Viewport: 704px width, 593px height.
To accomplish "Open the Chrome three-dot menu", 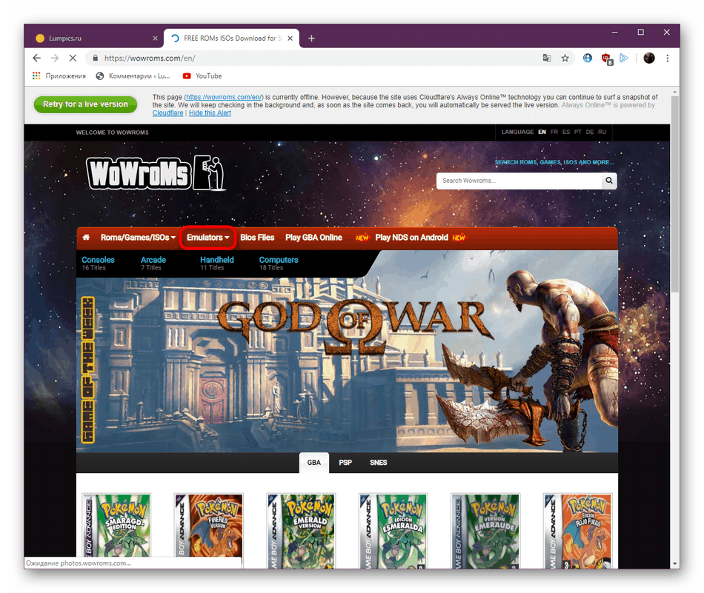I will pyautogui.click(x=668, y=58).
